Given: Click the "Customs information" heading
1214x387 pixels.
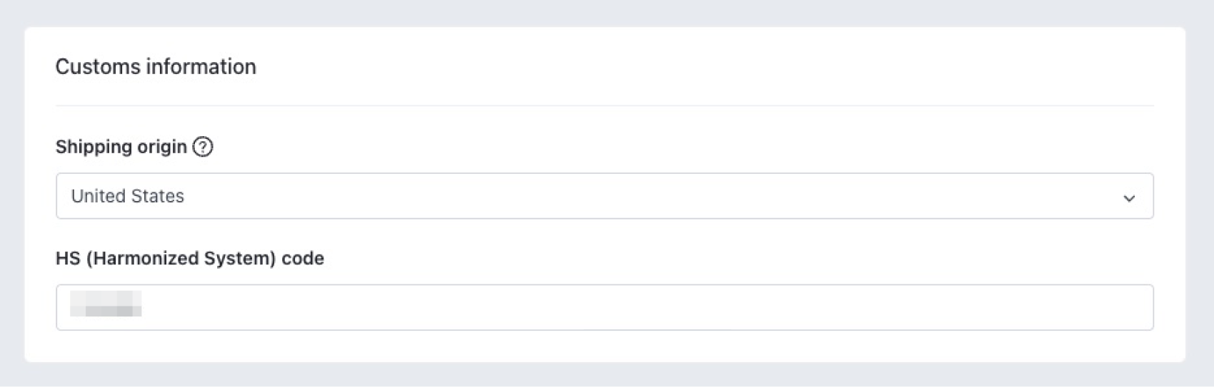Looking at the screenshot, I should tap(156, 67).
